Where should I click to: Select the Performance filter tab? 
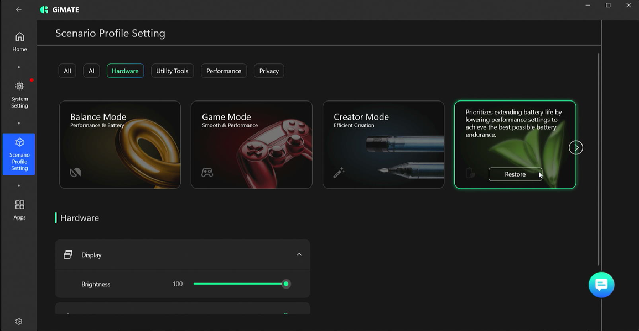point(224,71)
